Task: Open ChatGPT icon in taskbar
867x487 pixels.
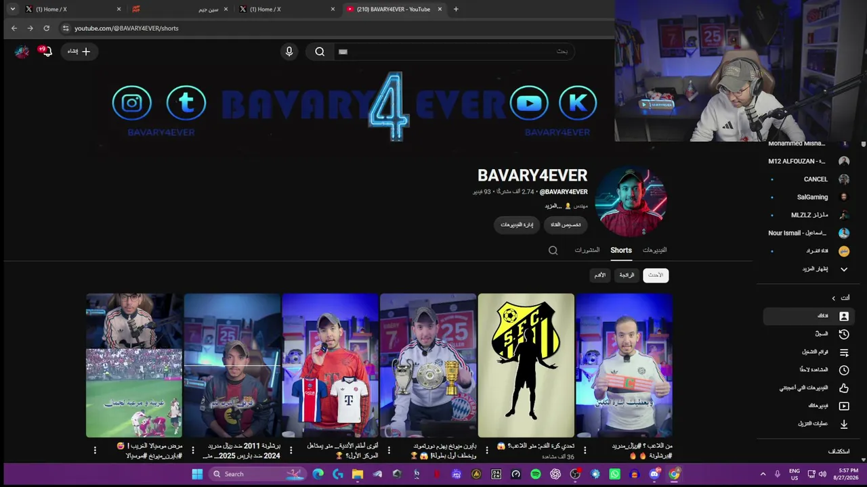Action: pyautogui.click(x=555, y=474)
